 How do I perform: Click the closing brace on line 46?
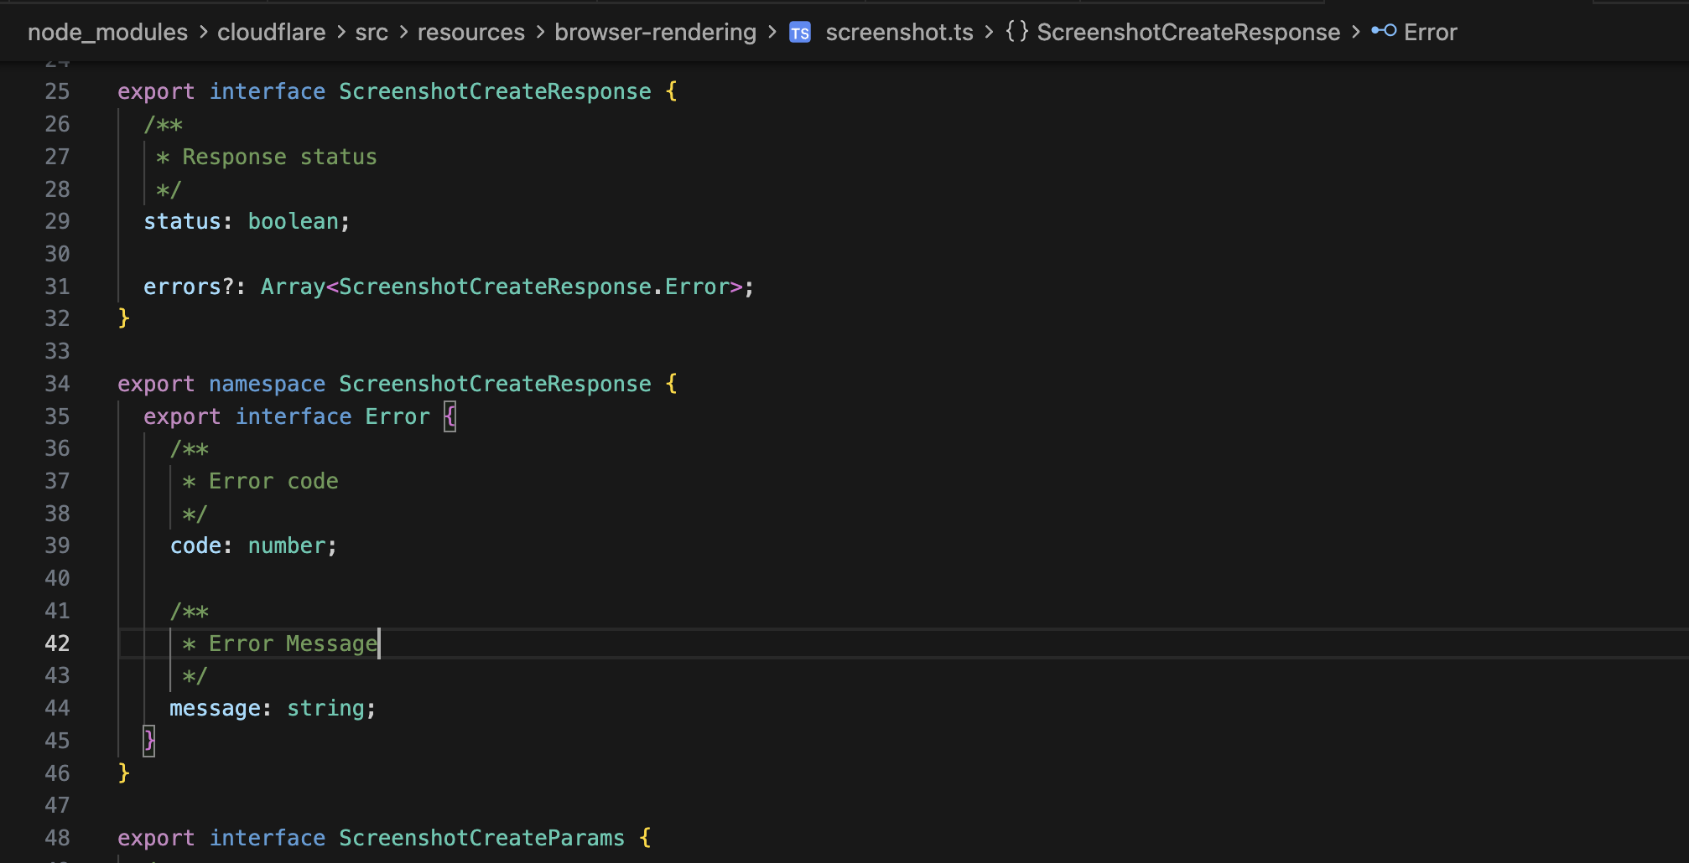pos(123,773)
